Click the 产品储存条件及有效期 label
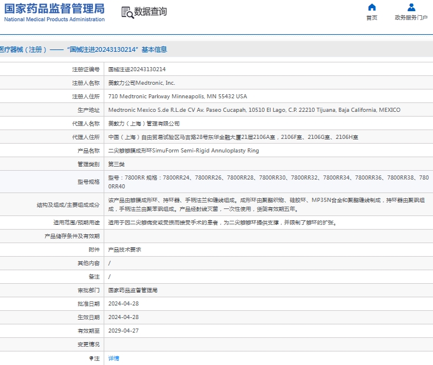The width and height of the screenshot is (433, 365). (x=72, y=236)
